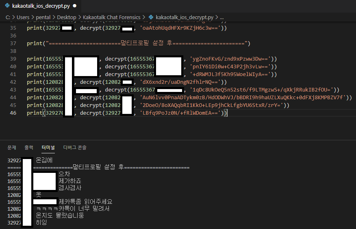Click the Python file icon on the tab
Screen dimensions: 356x229
[7, 6]
